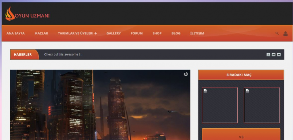
Task: Fast-forward the news ticker
Action: pyautogui.click(x=279, y=54)
